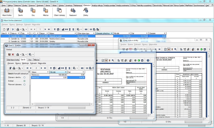214x128 pixels.
Task: Switch to Účetnictví module tab
Action: point(87,5)
